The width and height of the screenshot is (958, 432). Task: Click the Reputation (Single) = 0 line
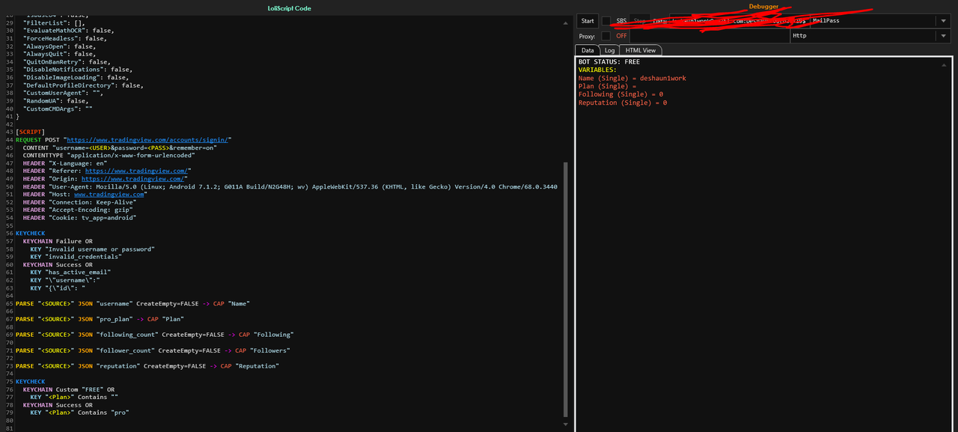(x=623, y=103)
